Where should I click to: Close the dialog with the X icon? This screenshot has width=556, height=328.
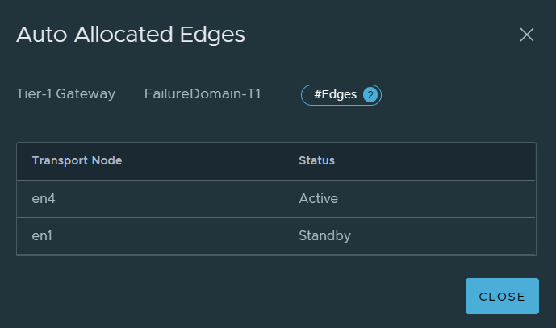click(527, 35)
